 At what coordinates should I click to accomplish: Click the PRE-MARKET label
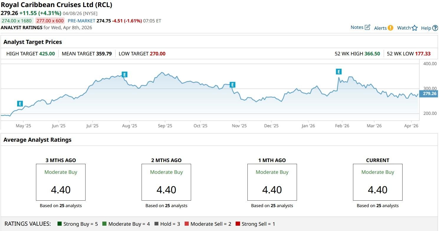(81, 21)
